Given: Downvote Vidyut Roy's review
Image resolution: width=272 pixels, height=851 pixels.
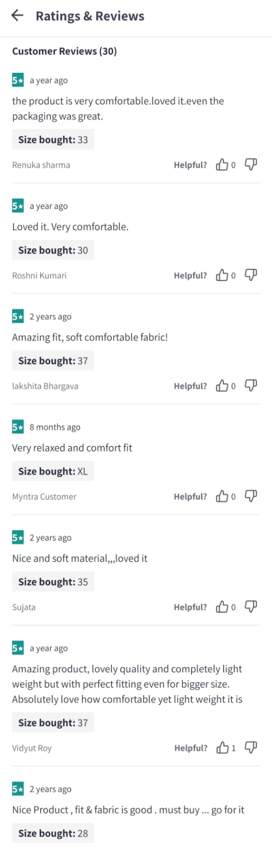Looking at the screenshot, I should click(251, 748).
